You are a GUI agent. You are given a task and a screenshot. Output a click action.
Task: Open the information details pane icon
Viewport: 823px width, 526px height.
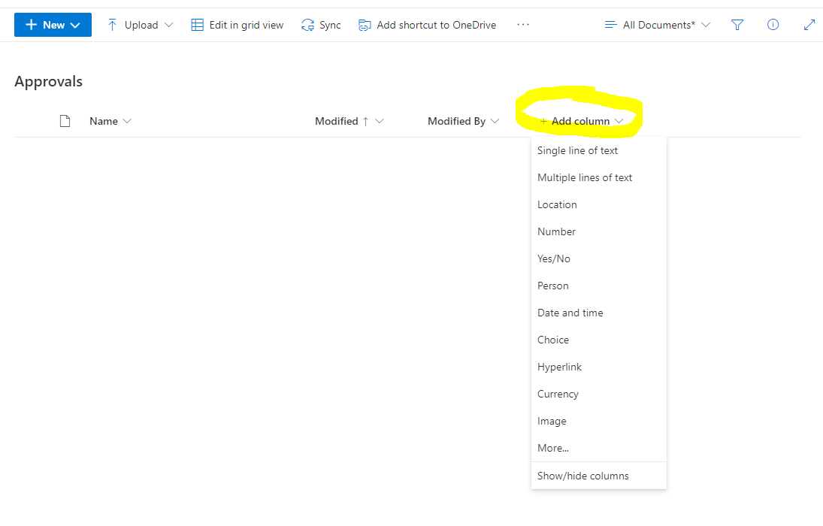pyautogui.click(x=773, y=25)
